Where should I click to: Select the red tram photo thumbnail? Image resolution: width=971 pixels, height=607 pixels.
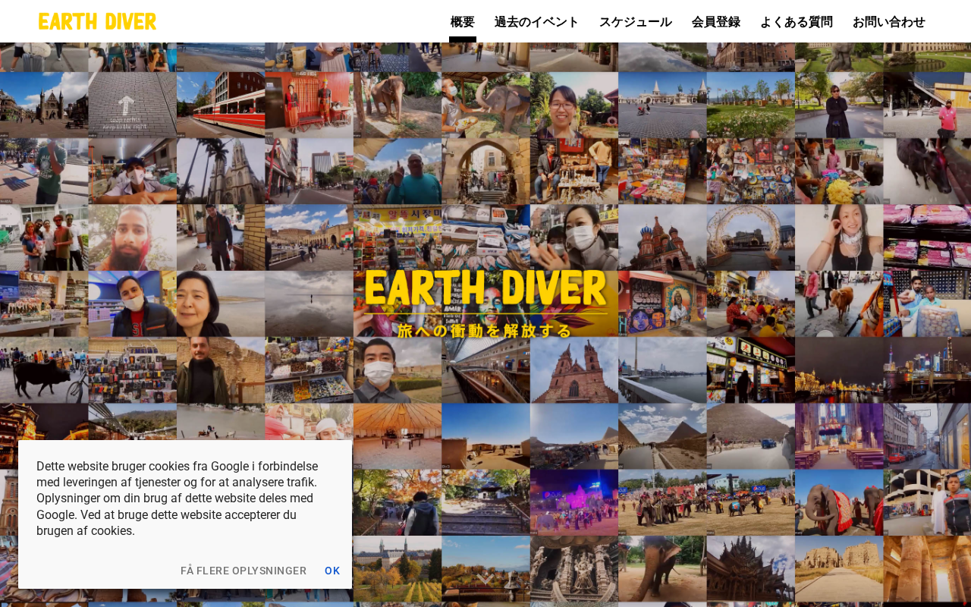tap(221, 105)
